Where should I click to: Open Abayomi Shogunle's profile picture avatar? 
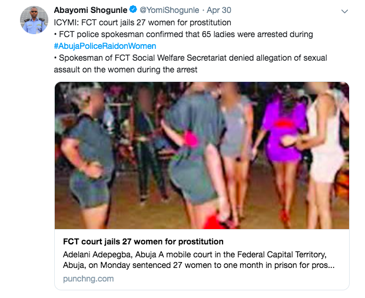tap(34, 20)
